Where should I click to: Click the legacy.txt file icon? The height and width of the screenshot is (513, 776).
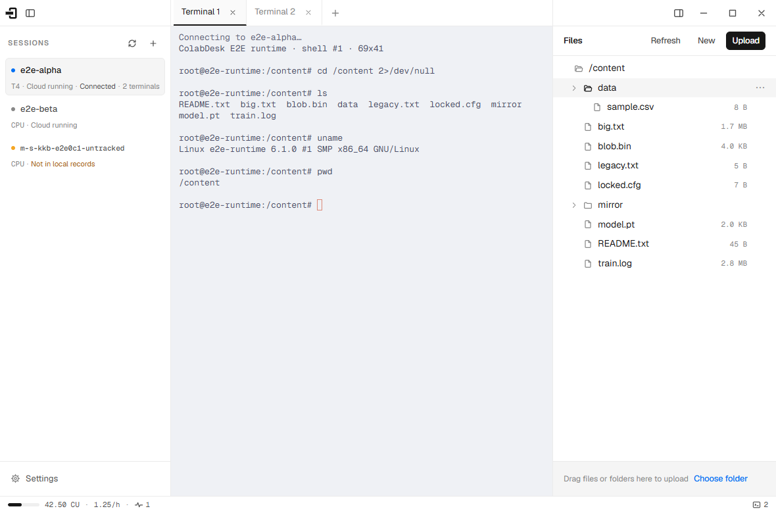[587, 166]
